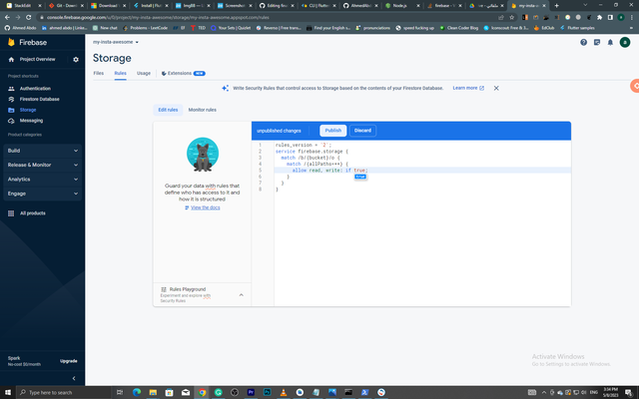Open Premiere Pro from the taskbar
The width and height of the screenshot is (639, 399).
coord(251,392)
